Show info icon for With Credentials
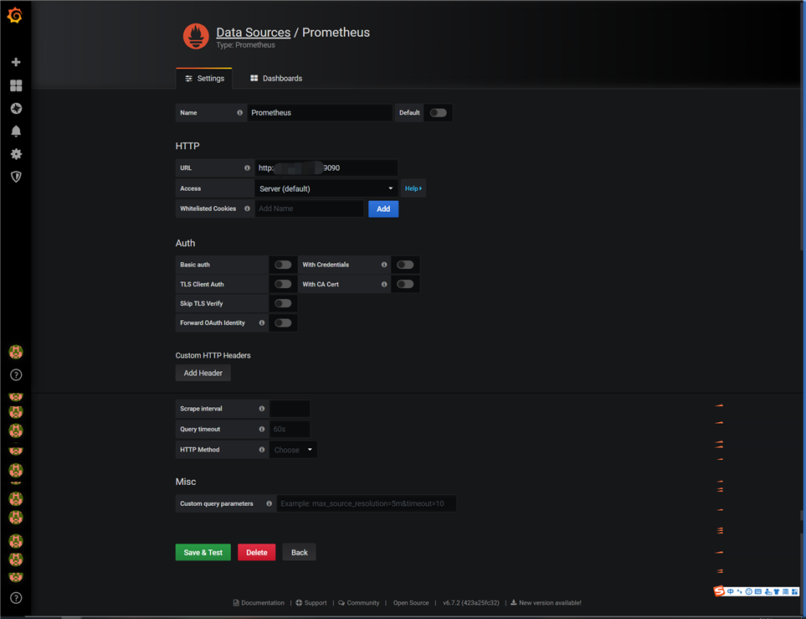The image size is (806, 619). click(x=384, y=265)
